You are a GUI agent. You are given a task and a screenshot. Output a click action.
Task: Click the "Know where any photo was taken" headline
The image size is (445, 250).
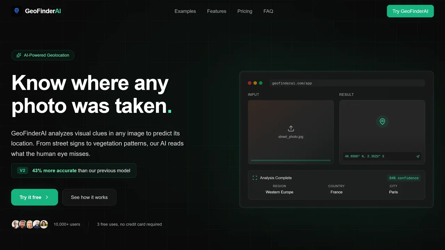[92, 94]
